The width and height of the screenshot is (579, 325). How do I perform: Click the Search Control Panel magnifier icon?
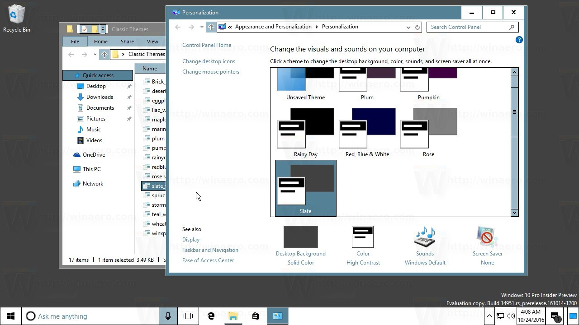[512, 27]
